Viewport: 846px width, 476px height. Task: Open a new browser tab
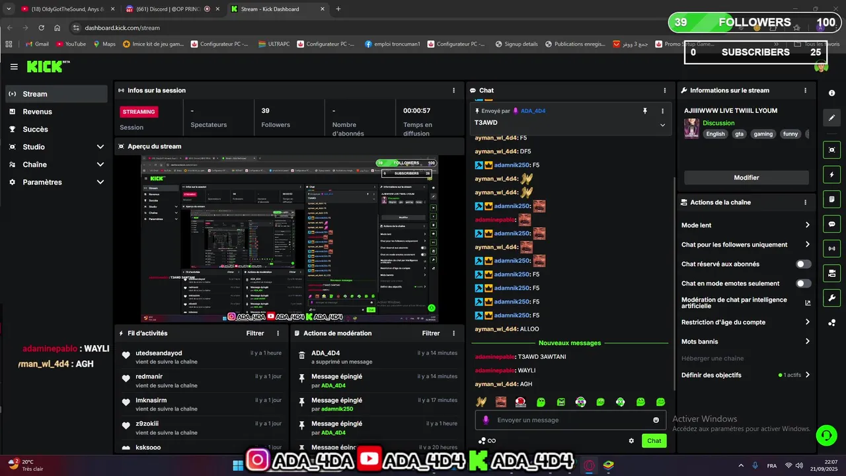(338, 9)
